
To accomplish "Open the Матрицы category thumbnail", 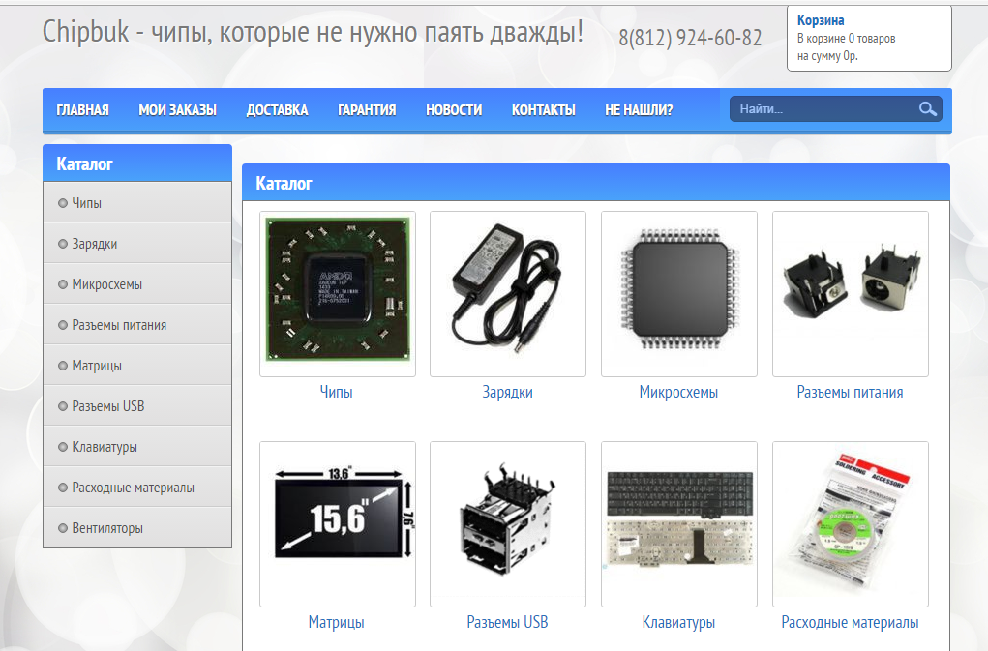I will pos(336,522).
